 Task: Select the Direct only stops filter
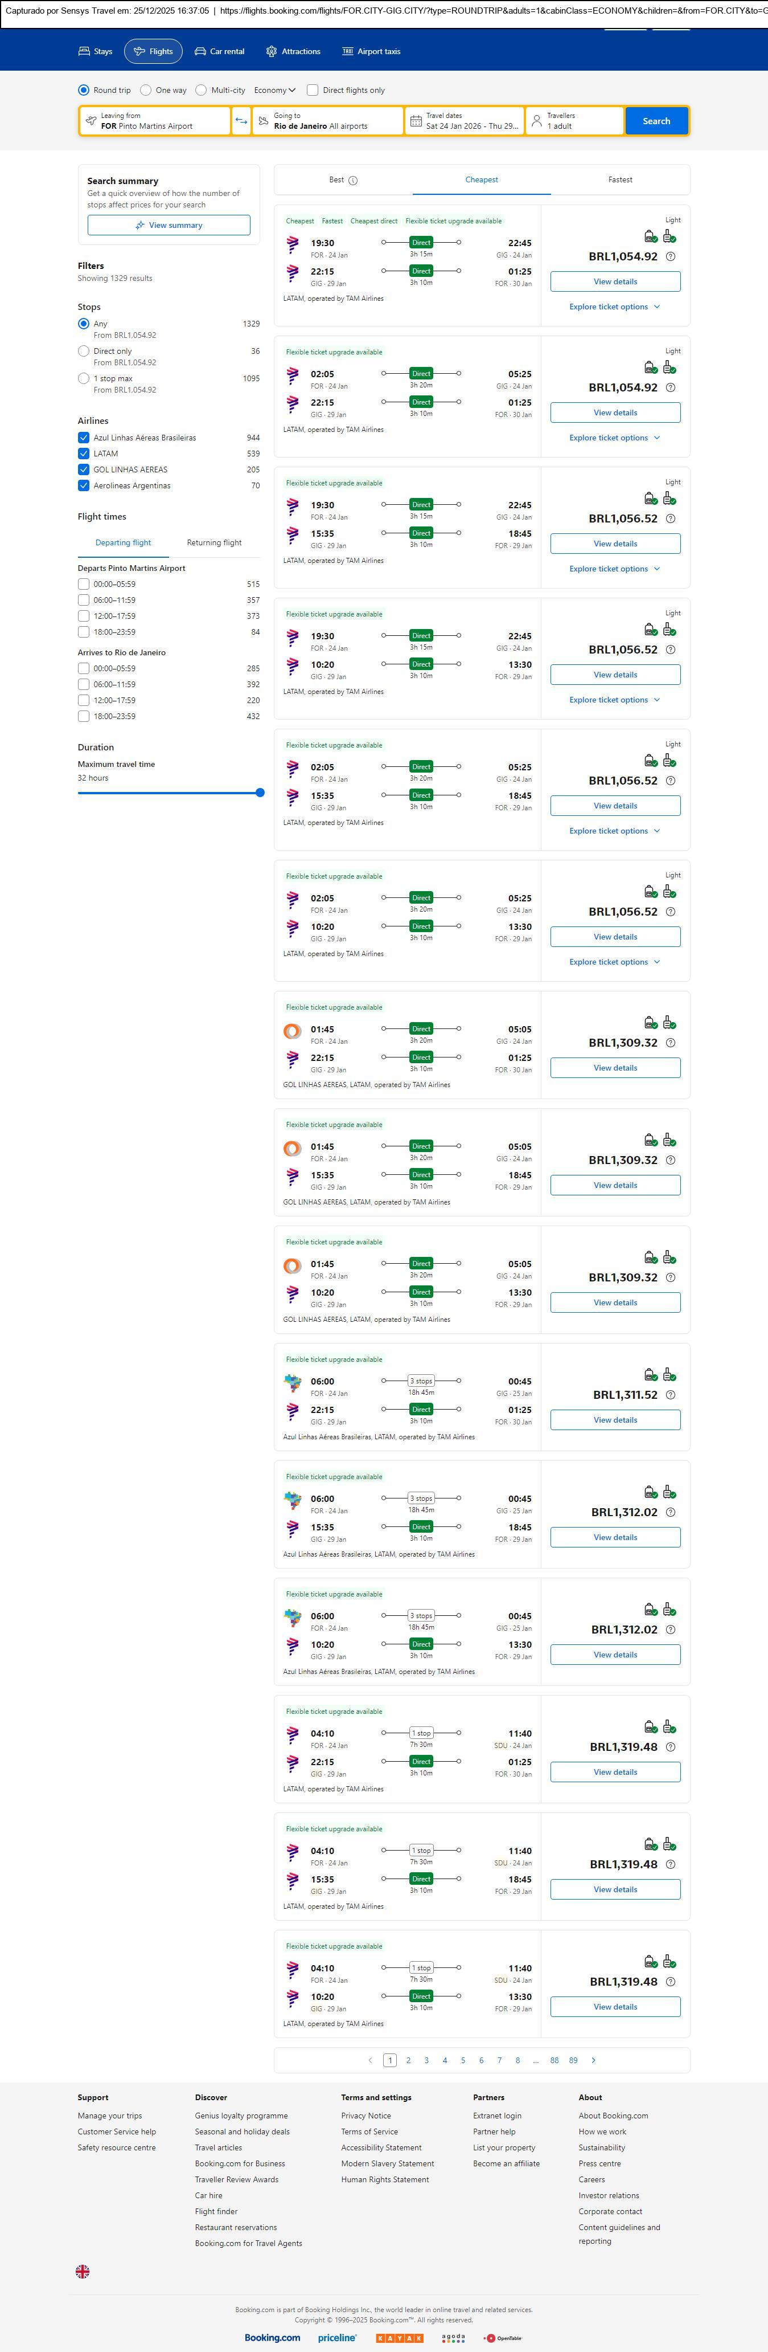click(84, 350)
